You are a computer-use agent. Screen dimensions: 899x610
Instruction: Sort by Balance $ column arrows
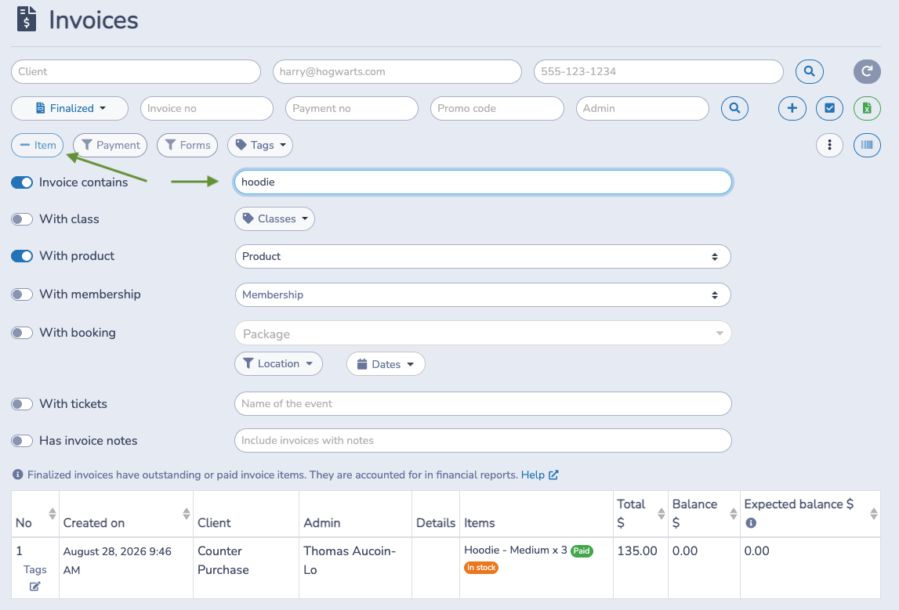(734, 513)
